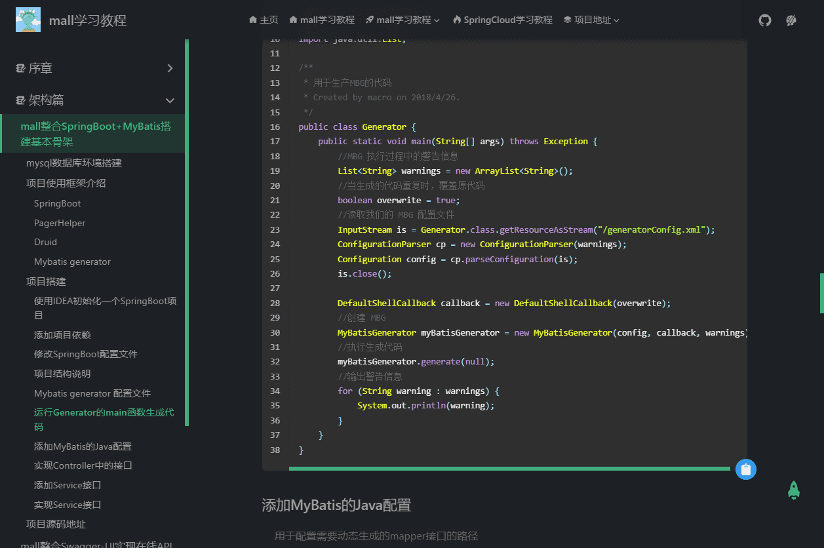Viewport: 824px width, 548px height.
Task: Jump to 项目使用框架介绍 section
Action: (x=66, y=184)
